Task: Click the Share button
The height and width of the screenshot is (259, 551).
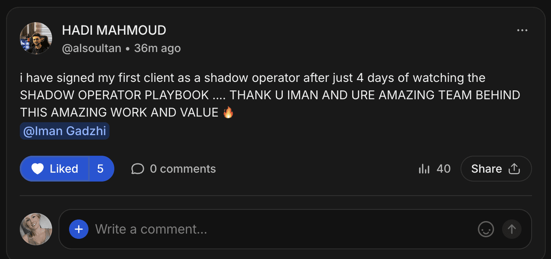Action: 496,169
